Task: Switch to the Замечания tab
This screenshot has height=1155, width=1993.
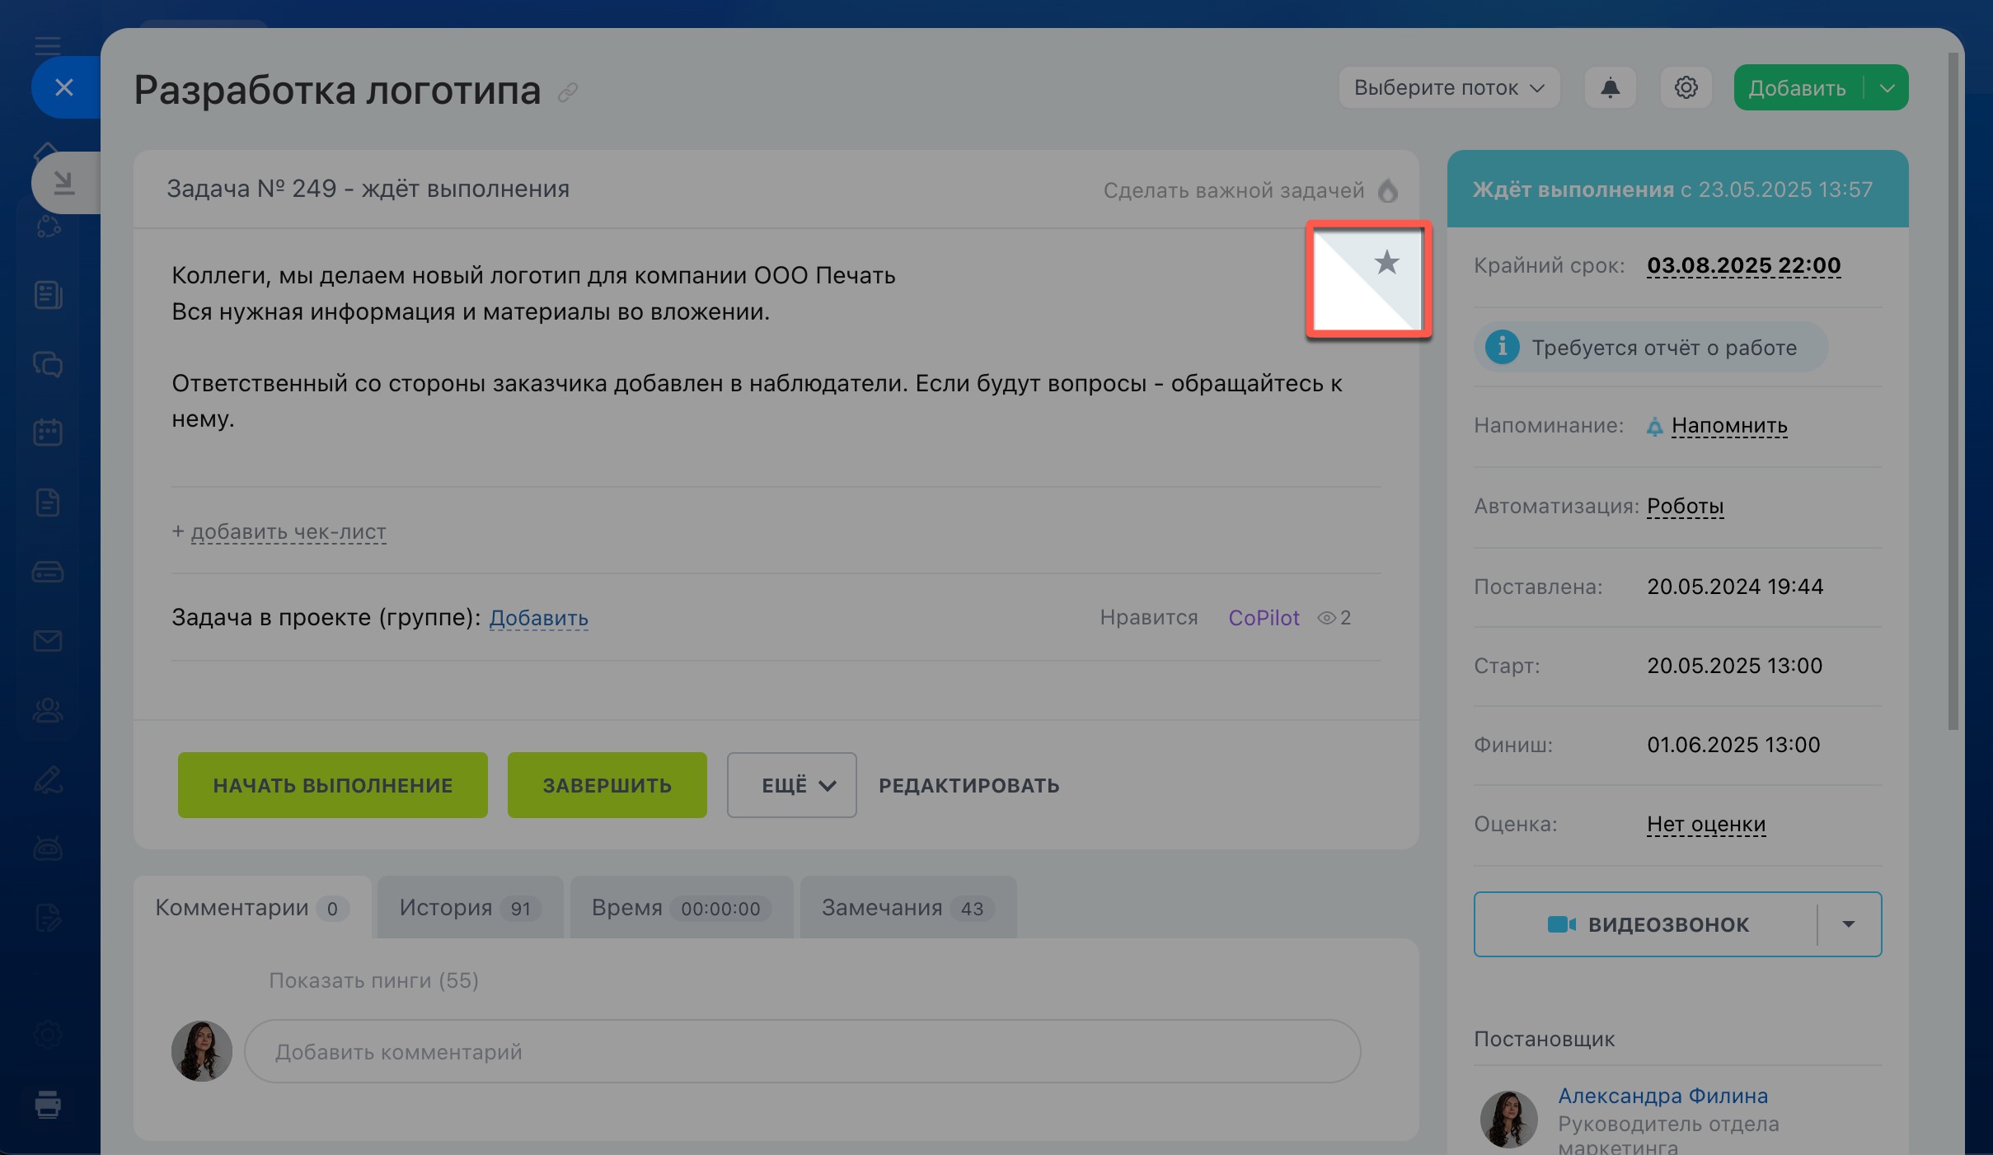Action: pos(908,908)
